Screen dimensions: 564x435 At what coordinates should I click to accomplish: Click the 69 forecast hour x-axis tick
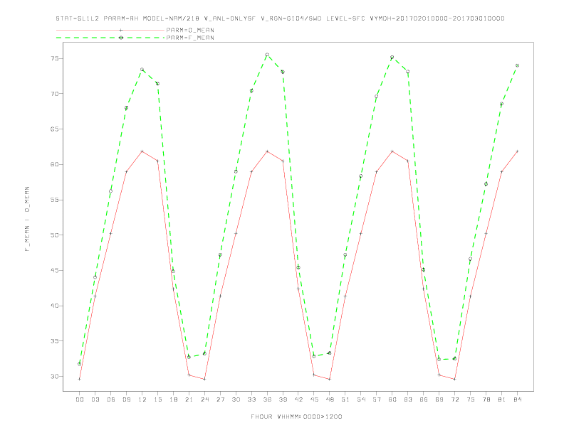click(x=439, y=399)
